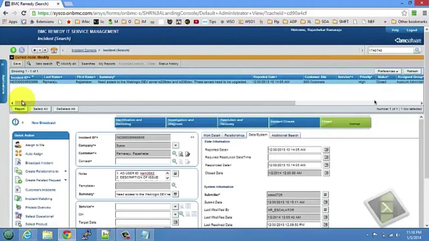Click the Modify all toolbar item

click(x=66, y=64)
